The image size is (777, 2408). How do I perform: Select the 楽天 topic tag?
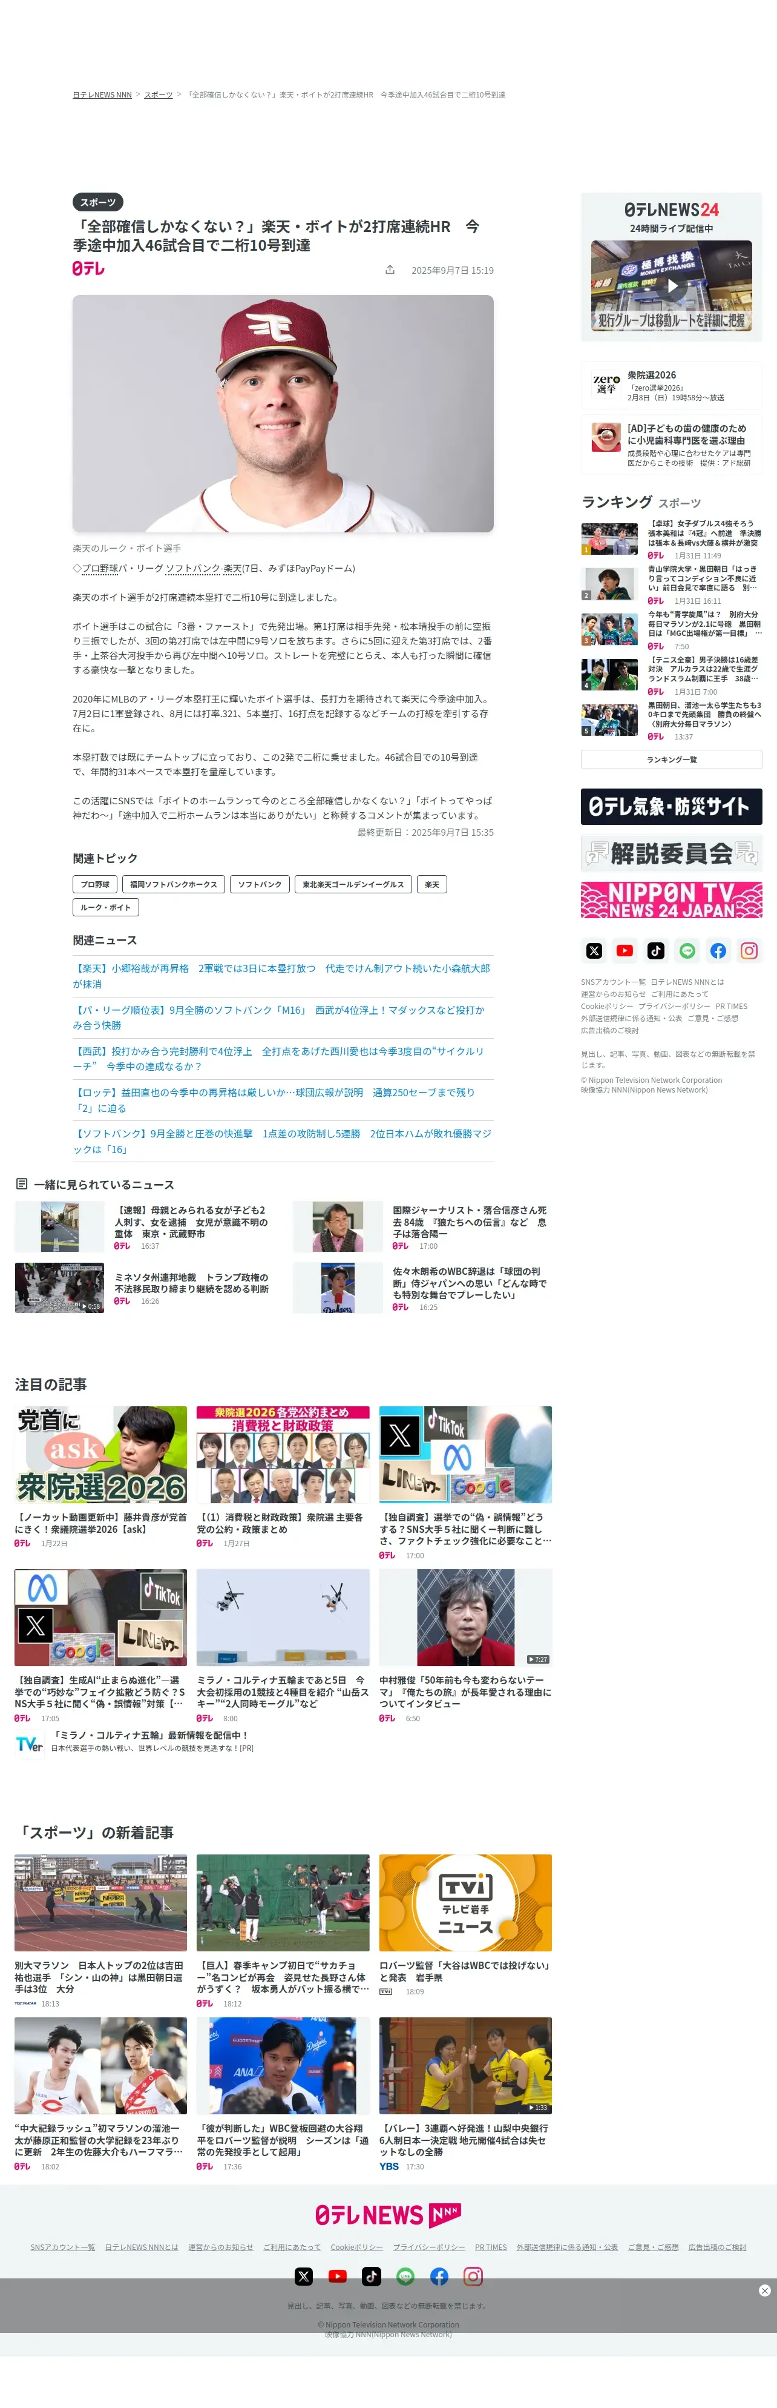point(431,884)
